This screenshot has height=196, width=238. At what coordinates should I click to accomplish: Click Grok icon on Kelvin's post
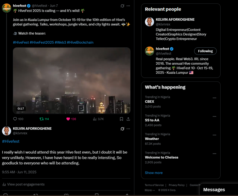point(122,129)
